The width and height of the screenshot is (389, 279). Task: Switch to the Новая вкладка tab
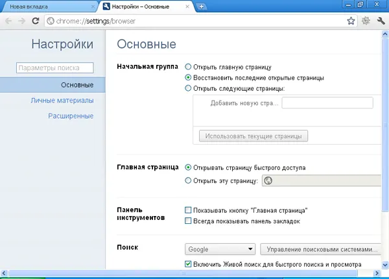(49, 6)
